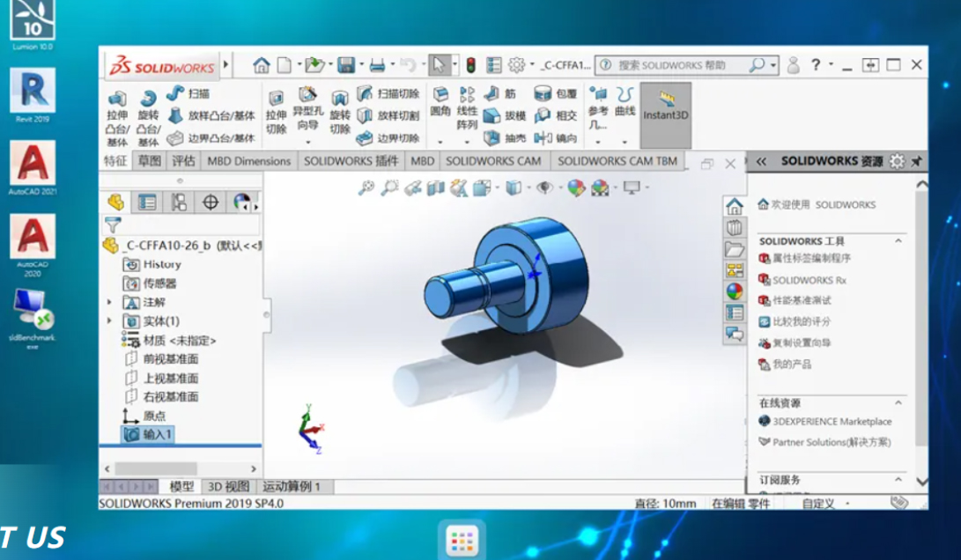Screen dimensions: 961x560
Task: Select the 输入1 feature in tree
Action: coord(150,434)
